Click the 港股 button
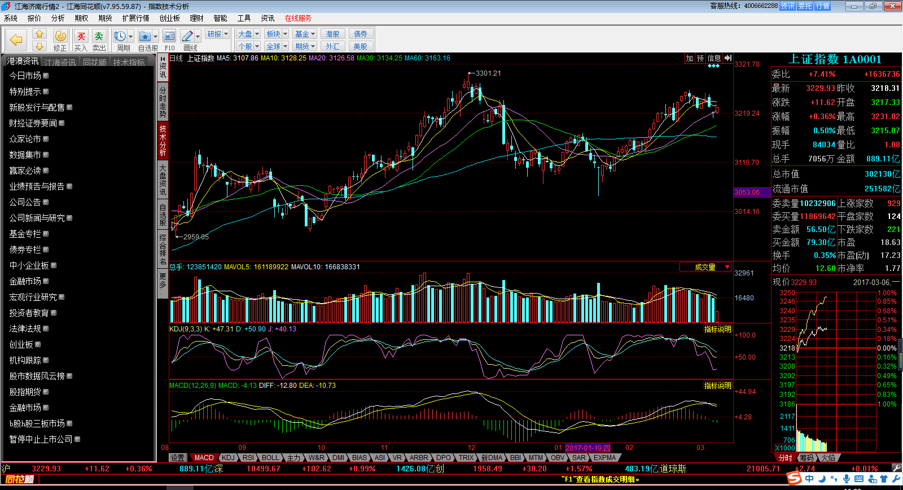903x490 pixels. (x=332, y=34)
